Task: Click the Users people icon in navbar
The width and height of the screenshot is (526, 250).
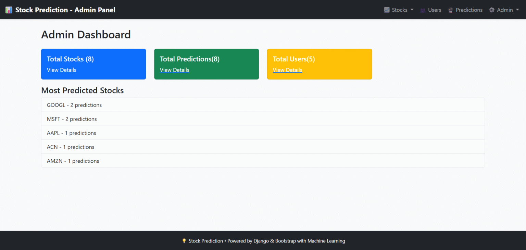Action: coord(422,10)
